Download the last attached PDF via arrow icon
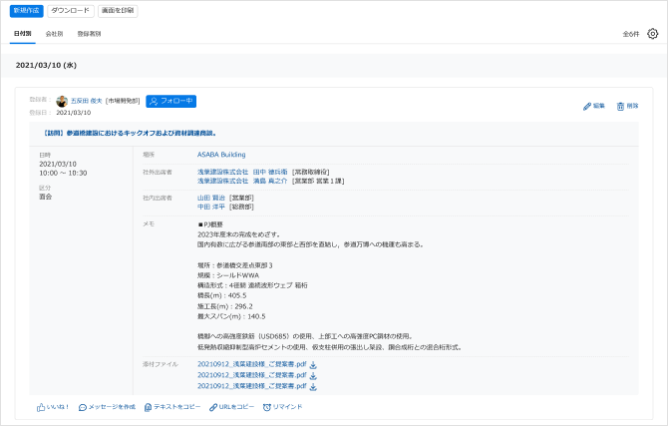 click(x=313, y=385)
